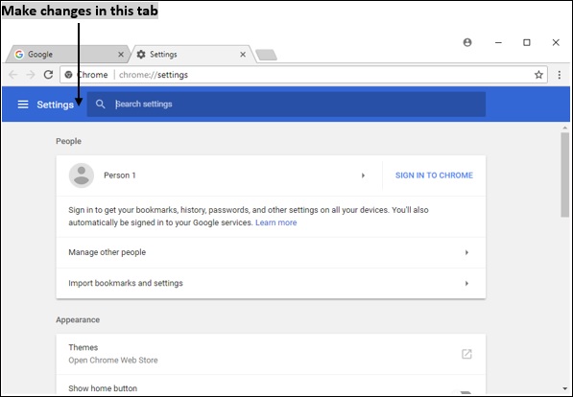Screen dimensions: 573x397
Task: Click Open Chrome Web Store text
Action: (113, 361)
